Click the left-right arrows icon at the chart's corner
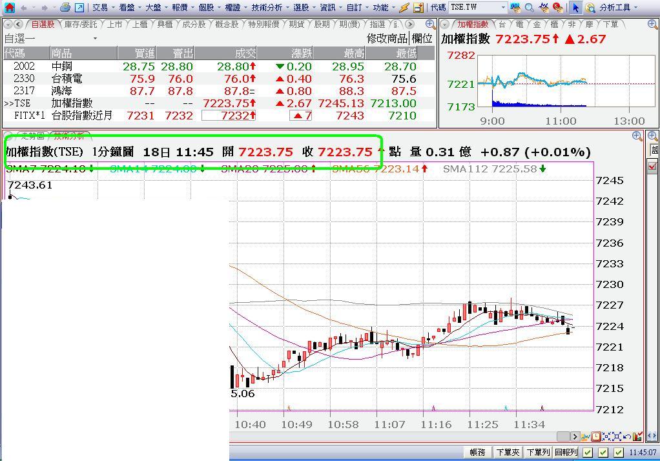660x461 pixels. click(x=652, y=435)
